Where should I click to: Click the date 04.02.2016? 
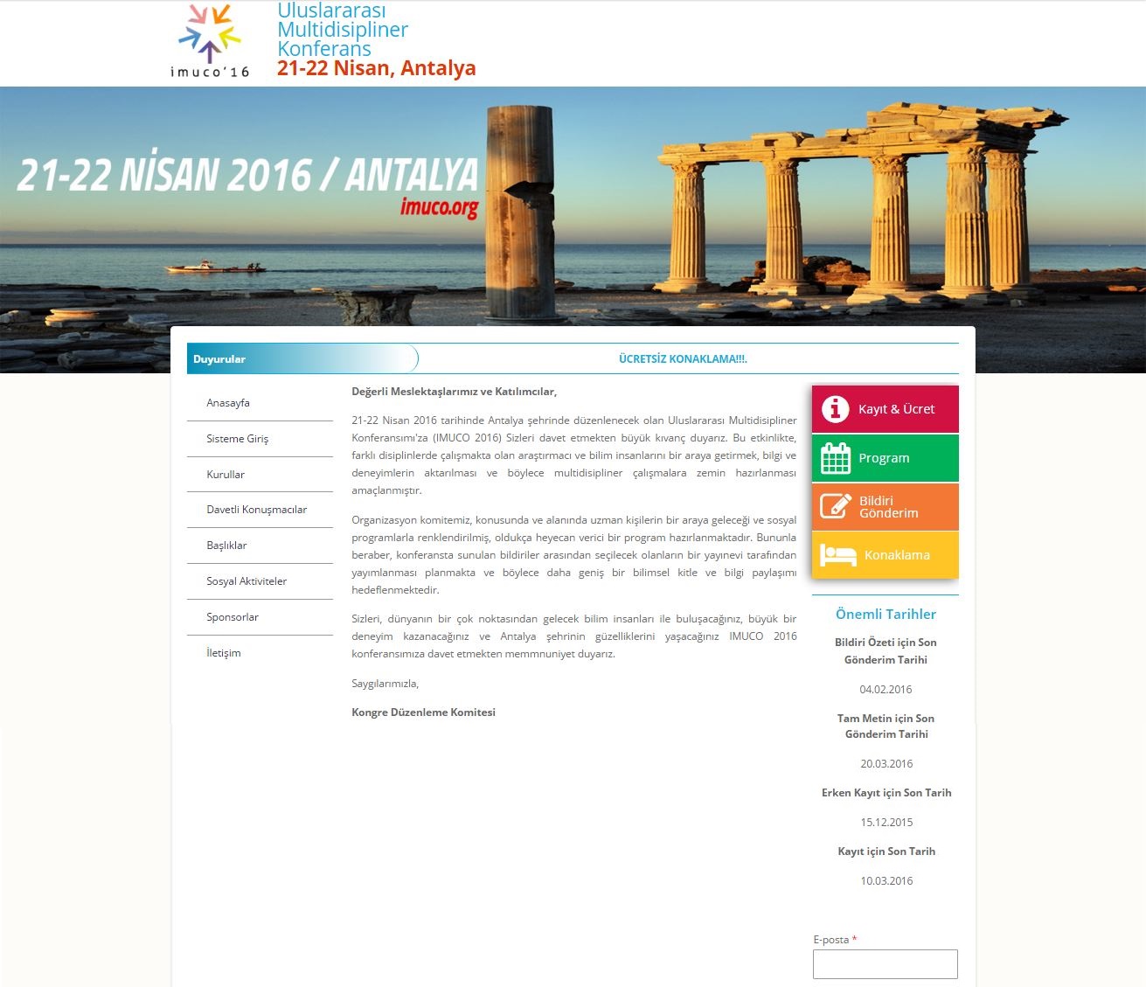(886, 690)
